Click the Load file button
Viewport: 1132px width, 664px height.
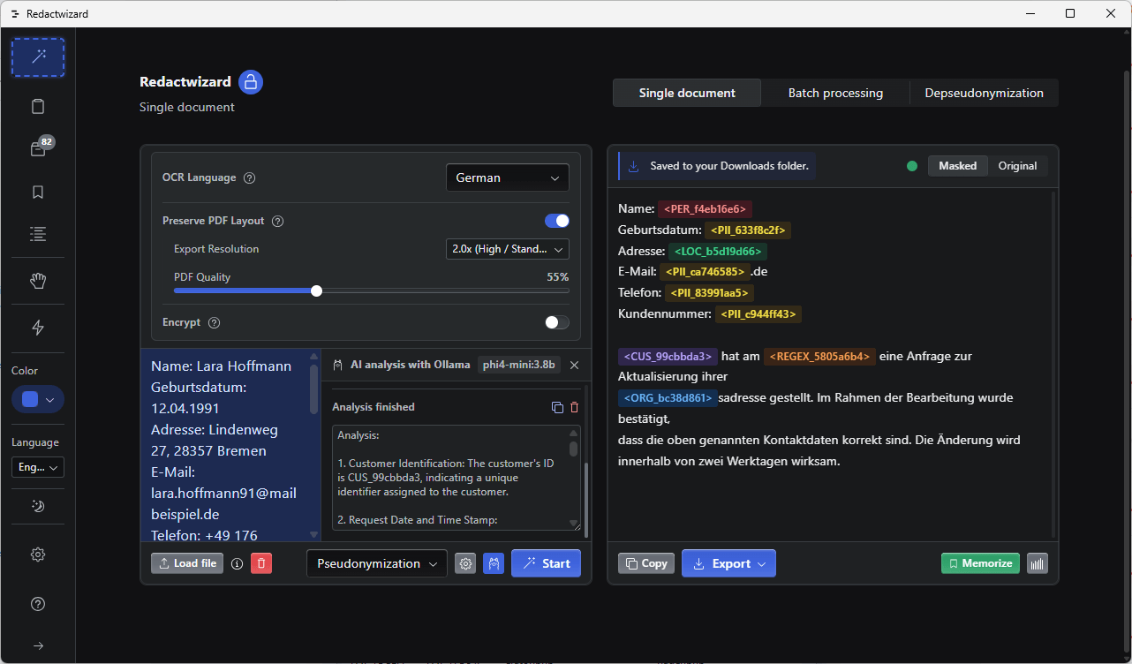coord(187,563)
